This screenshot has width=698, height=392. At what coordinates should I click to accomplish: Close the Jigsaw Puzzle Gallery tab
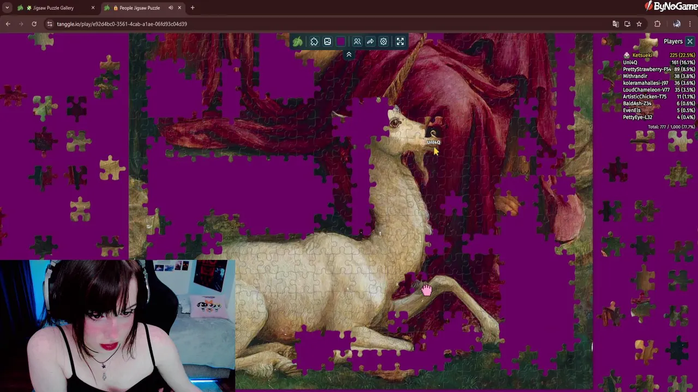click(x=93, y=8)
